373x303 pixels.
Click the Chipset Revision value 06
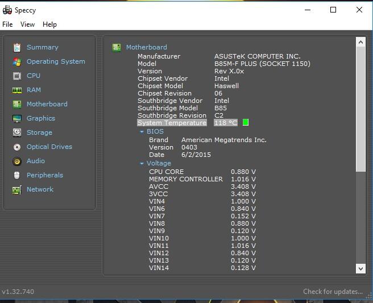218,93
